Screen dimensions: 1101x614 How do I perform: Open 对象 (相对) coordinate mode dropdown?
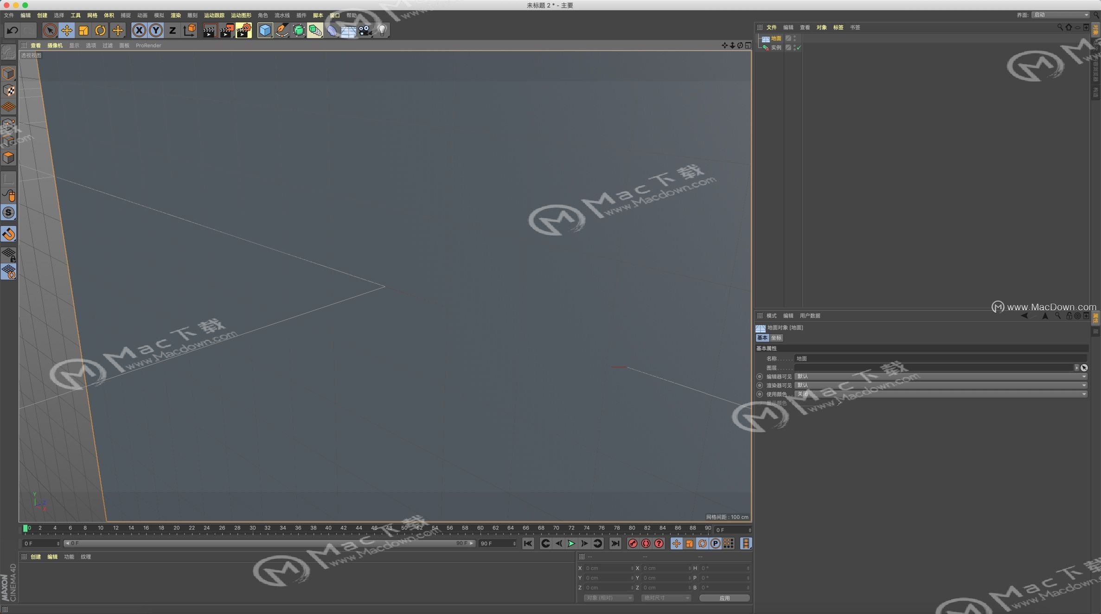[608, 598]
